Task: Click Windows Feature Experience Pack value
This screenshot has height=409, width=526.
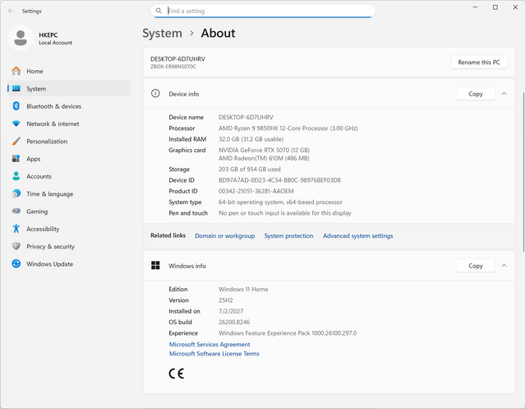Action: (288, 332)
